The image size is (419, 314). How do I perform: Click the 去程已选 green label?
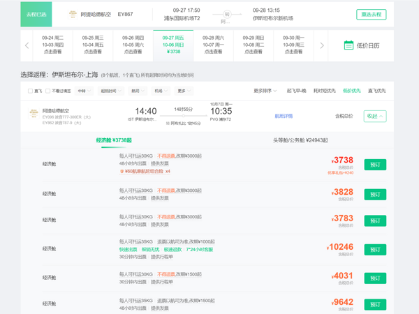click(36, 14)
